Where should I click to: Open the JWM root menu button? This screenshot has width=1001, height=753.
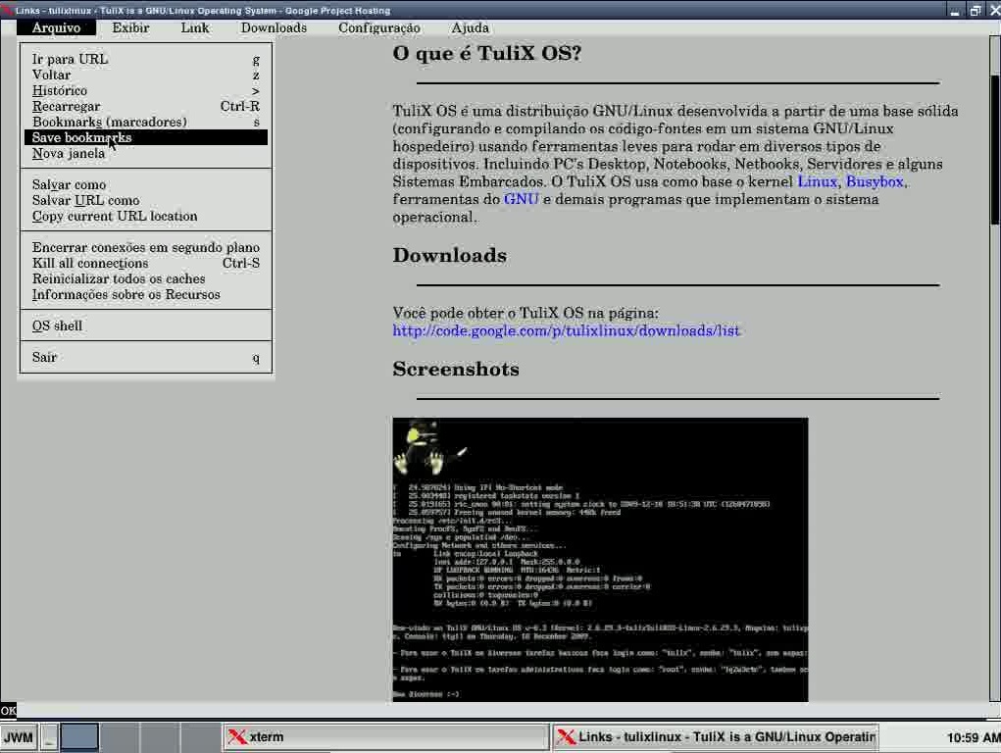(x=18, y=737)
